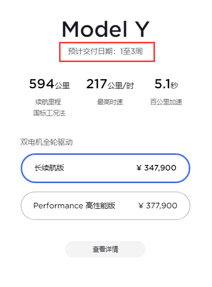Viewport: 212px width, 287px height.
Task: Select the 长续航版 trim option
Action: pyautogui.click(x=105, y=168)
